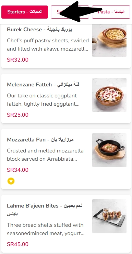This screenshot has width=132, height=254.
Task: Open the Pasta category tab
Action: coord(111,12)
